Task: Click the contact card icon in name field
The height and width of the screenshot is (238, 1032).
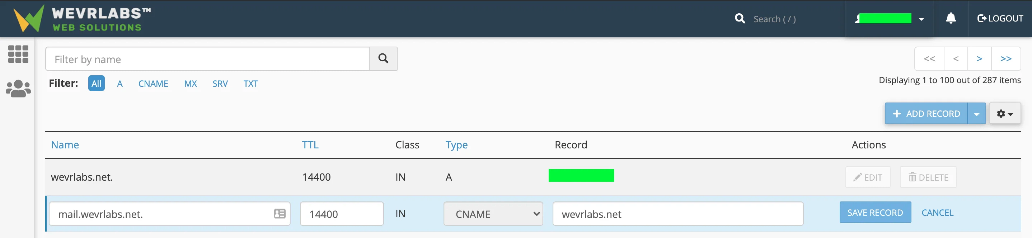Action: click(280, 214)
